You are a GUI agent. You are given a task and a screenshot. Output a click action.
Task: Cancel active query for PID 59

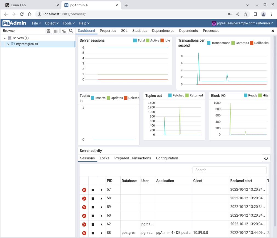[x=93, y=207]
